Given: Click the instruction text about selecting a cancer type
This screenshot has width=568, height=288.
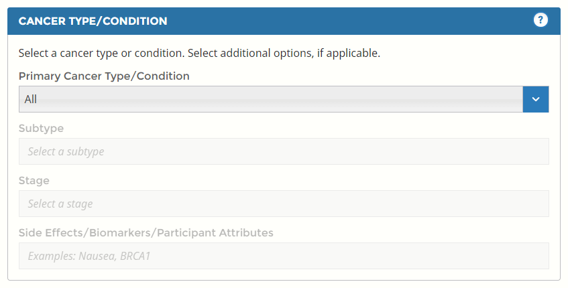Looking at the screenshot, I should point(199,53).
